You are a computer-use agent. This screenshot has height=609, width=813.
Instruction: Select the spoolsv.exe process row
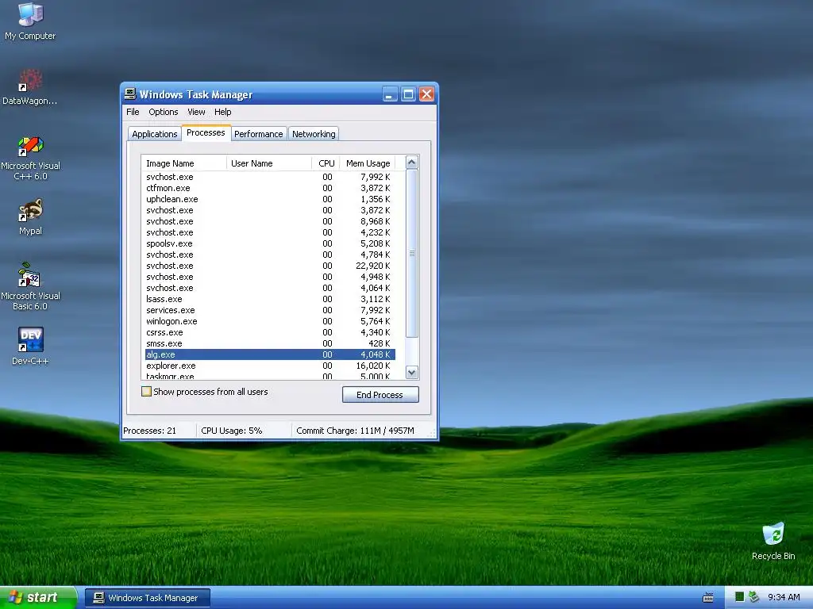270,243
